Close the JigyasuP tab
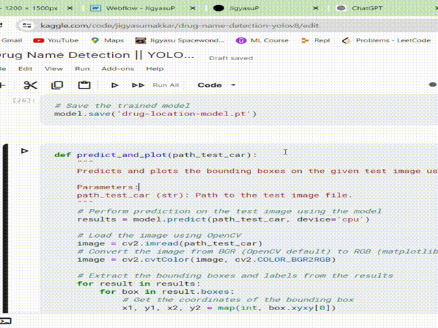This screenshot has height=328, width=438. click(315, 8)
